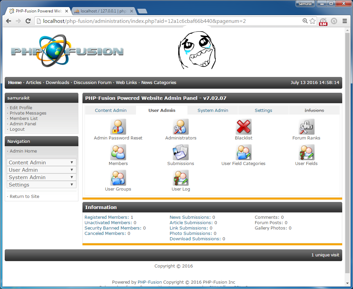353x289 pixels.
Task: Click the gray circular extension icon
Action: (x=334, y=21)
